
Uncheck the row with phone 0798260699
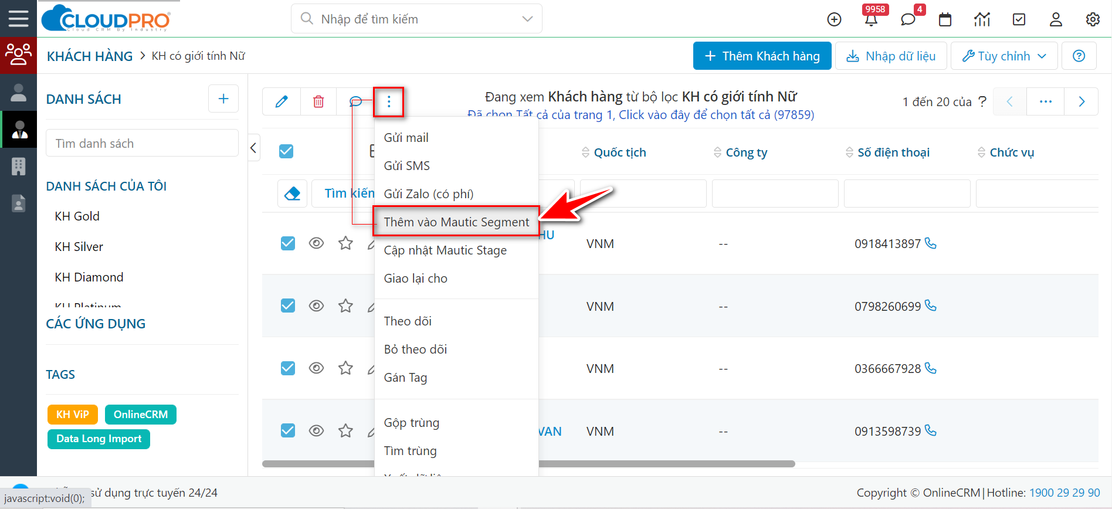[288, 306]
